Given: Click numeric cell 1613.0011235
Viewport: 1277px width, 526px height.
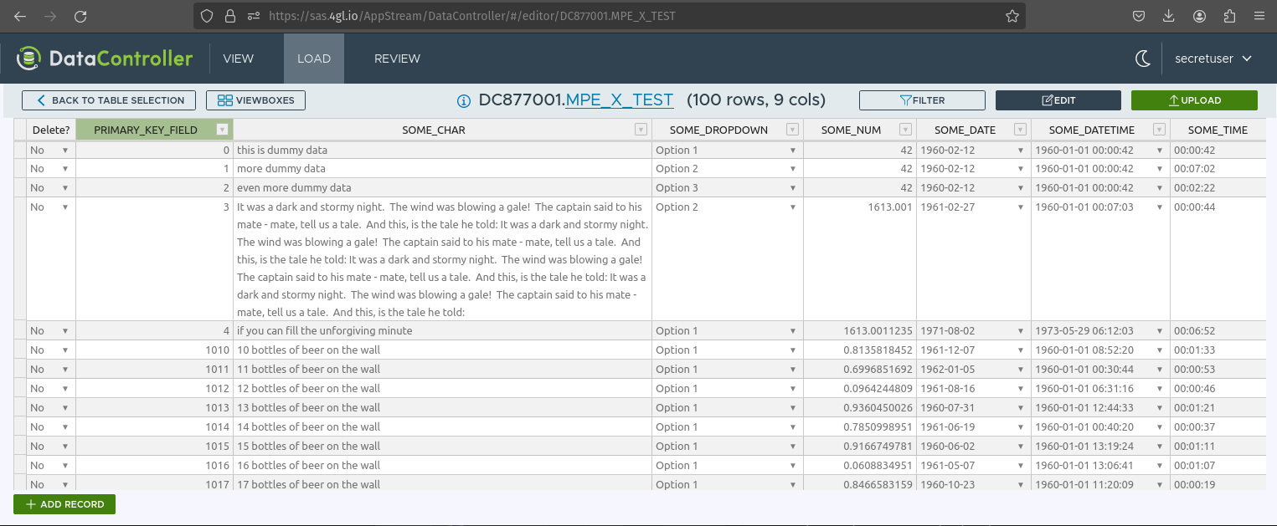Looking at the screenshot, I should click(x=860, y=331).
